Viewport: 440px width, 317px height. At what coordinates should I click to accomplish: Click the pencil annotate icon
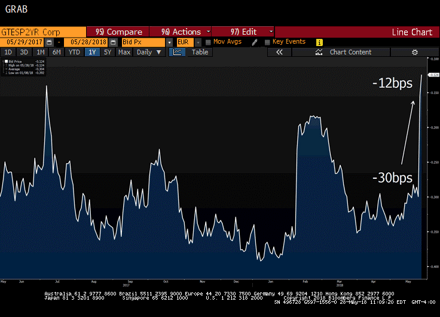(255, 42)
